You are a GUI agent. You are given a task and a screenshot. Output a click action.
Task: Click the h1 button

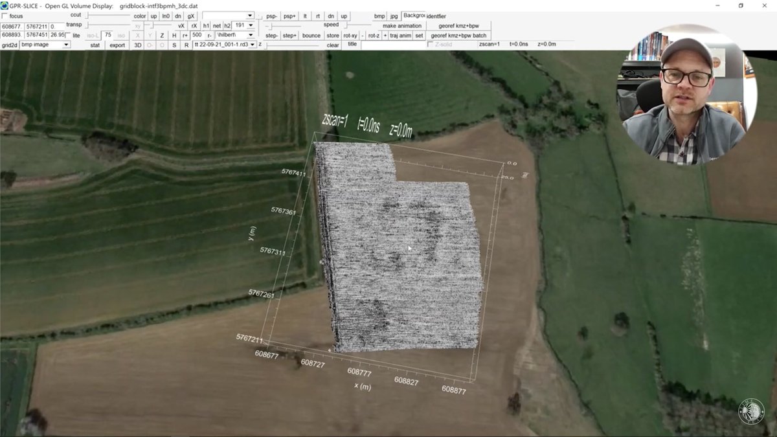(x=206, y=25)
